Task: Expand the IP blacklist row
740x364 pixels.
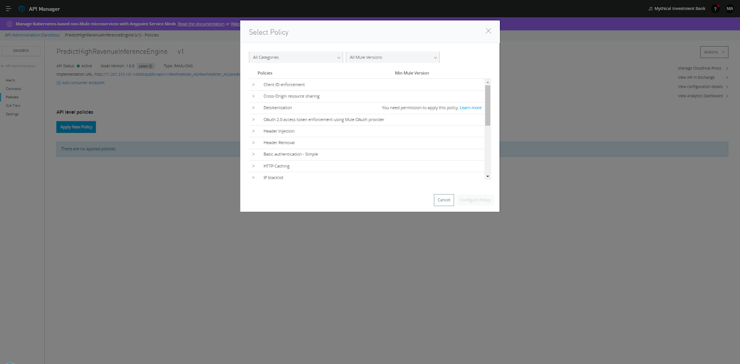Action: [x=253, y=178]
